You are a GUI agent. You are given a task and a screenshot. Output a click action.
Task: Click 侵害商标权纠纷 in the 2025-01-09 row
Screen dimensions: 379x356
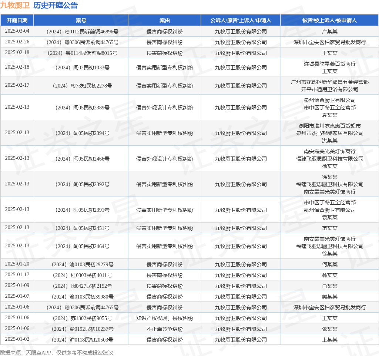tap(165, 286)
